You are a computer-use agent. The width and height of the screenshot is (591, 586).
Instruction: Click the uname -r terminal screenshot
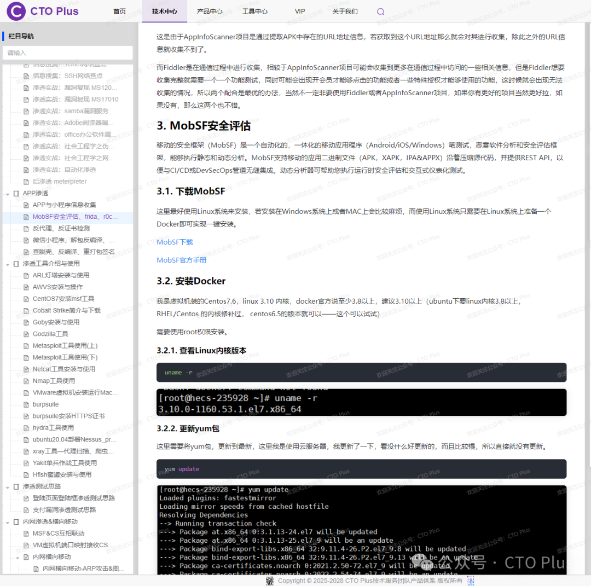click(x=361, y=402)
